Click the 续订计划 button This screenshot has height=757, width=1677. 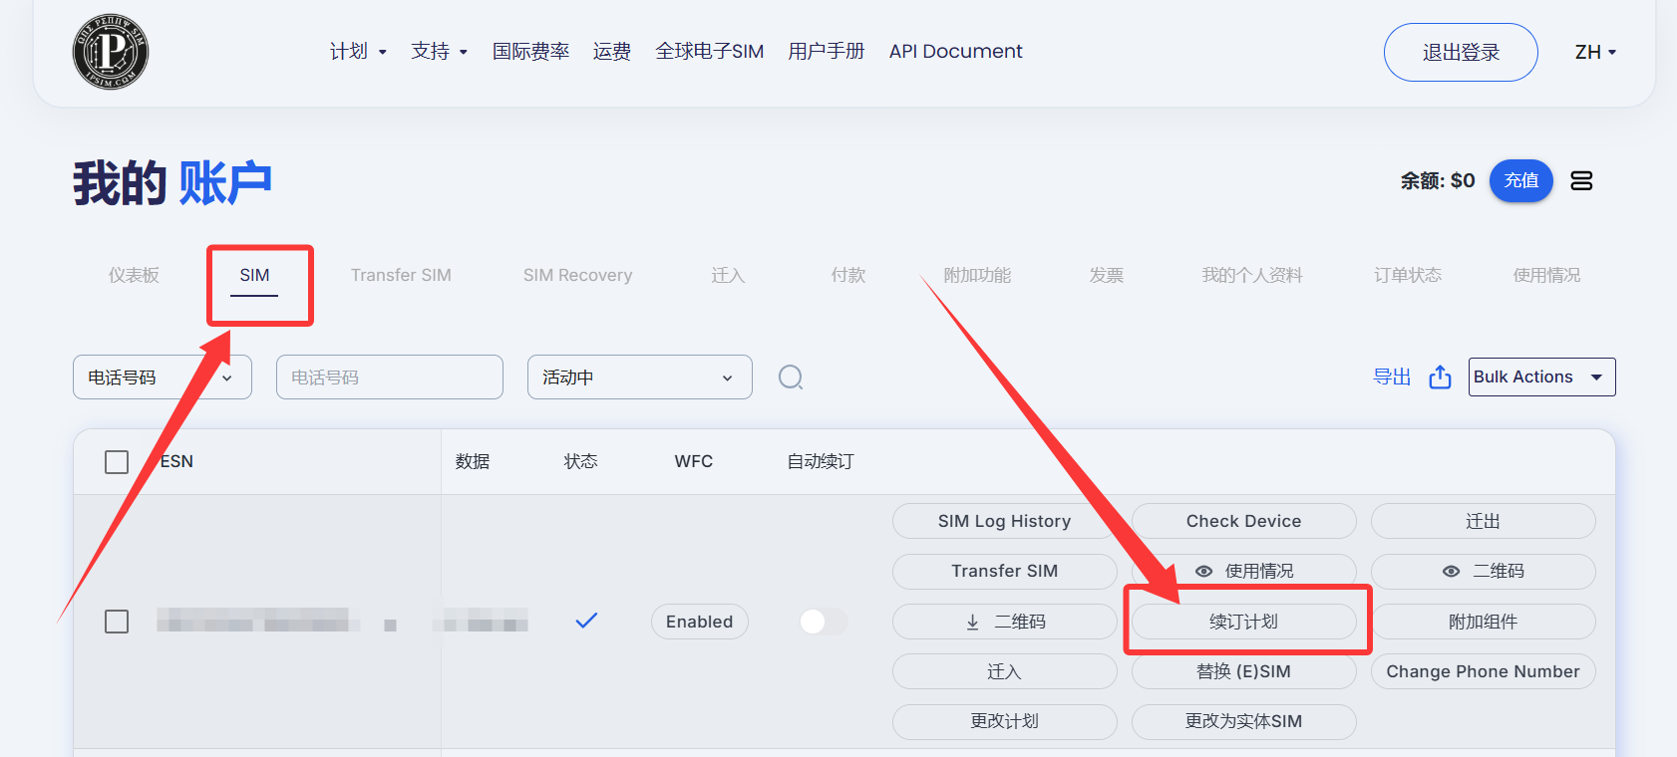pyautogui.click(x=1243, y=622)
